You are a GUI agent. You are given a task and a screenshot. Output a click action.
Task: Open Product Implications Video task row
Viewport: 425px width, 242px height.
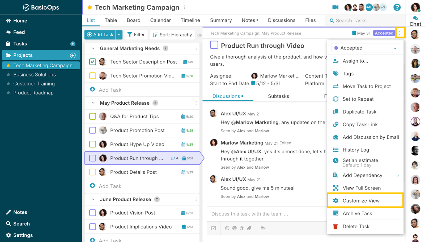pos(142,227)
